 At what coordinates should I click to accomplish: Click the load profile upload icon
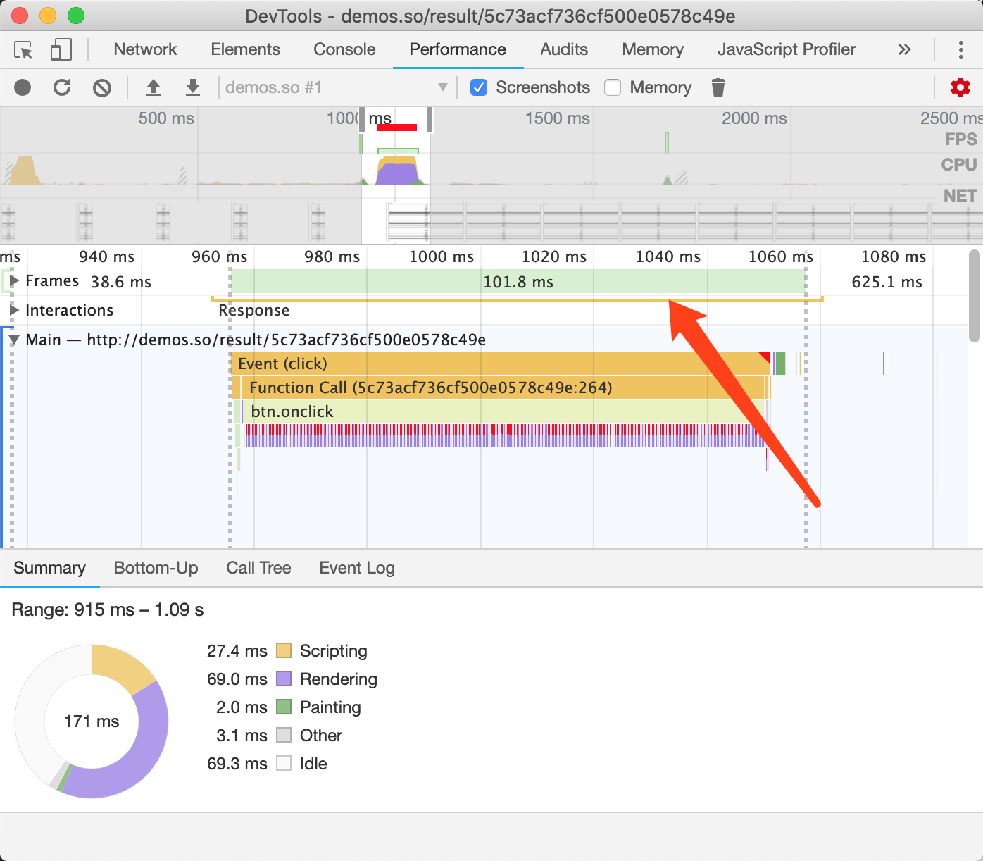click(x=153, y=87)
